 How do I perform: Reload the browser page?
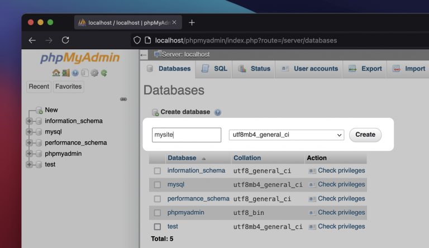[x=65, y=40]
